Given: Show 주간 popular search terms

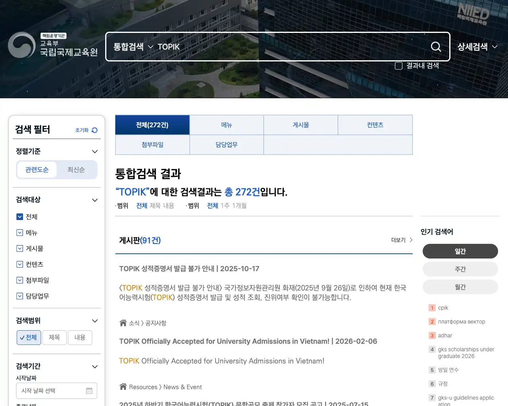Looking at the screenshot, I should (x=460, y=269).
